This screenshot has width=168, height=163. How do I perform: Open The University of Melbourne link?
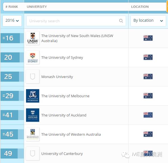point(65,96)
